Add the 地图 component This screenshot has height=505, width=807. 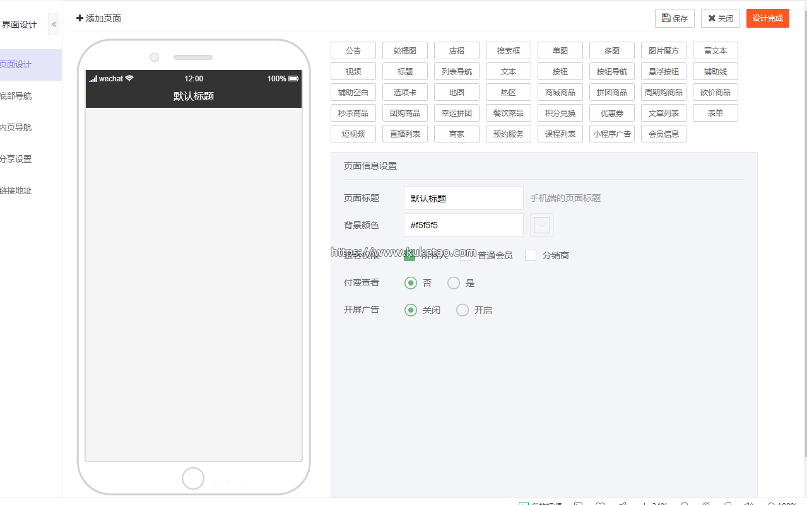(x=457, y=92)
